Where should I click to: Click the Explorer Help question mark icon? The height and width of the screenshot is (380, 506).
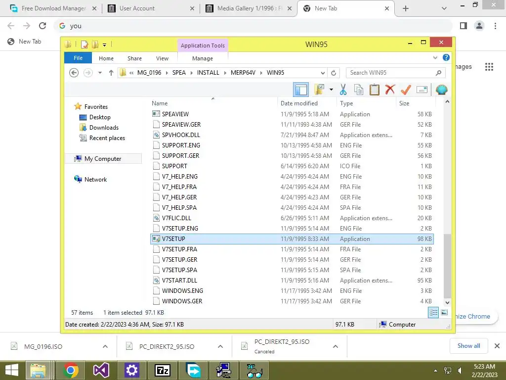[x=446, y=57]
